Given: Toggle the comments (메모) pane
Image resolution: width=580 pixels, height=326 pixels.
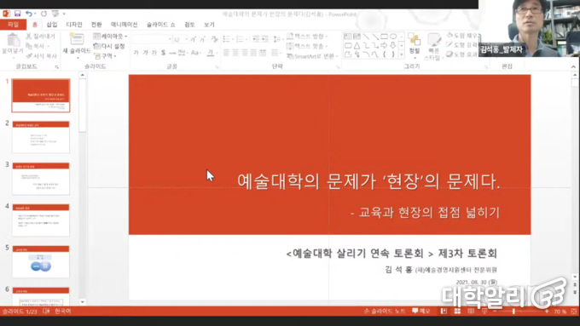Looking at the screenshot, I should tap(421, 312).
